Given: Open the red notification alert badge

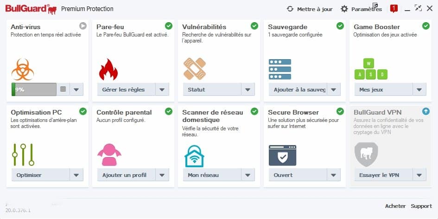Looking at the screenshot, I should (394, 9).
